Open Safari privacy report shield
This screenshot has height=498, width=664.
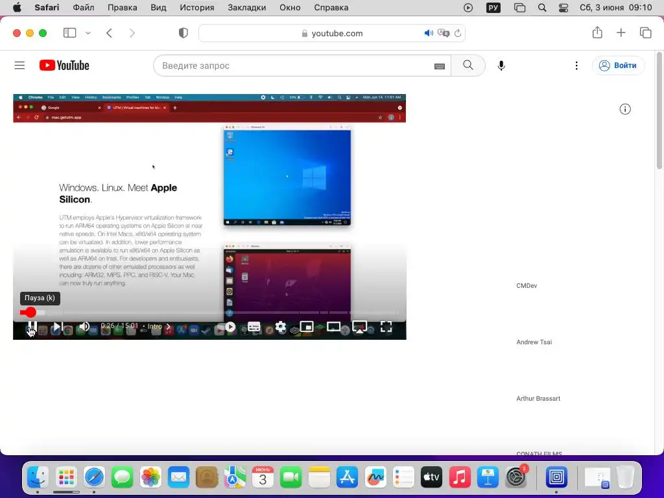pos(184,33)
